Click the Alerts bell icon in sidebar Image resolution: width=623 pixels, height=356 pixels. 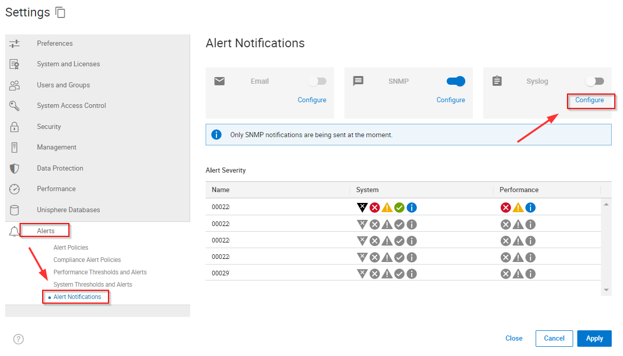coord(14,231)
